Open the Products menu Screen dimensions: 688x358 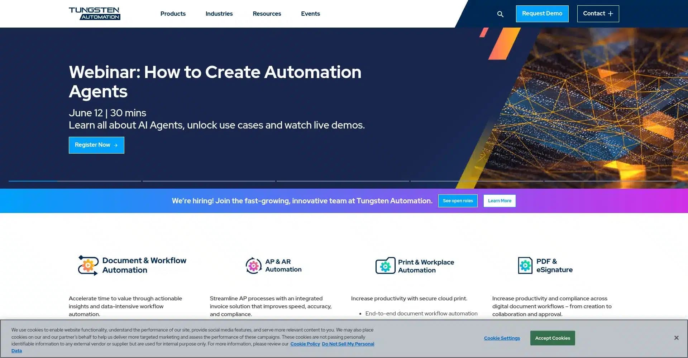173,14
